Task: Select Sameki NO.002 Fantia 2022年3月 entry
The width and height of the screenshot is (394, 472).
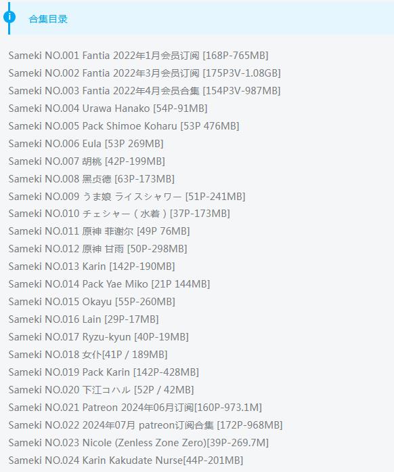Action: [x=145, y=73]
